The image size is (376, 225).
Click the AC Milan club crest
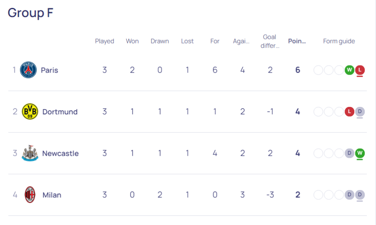pos(30,195)
